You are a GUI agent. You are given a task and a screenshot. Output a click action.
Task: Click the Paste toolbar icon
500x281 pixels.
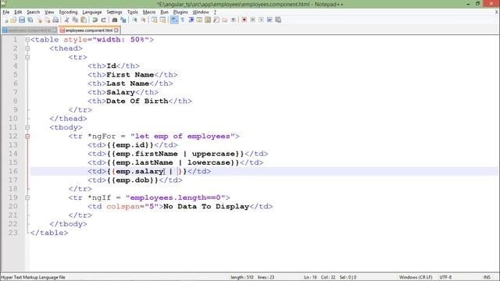click(x=84, y=20)
